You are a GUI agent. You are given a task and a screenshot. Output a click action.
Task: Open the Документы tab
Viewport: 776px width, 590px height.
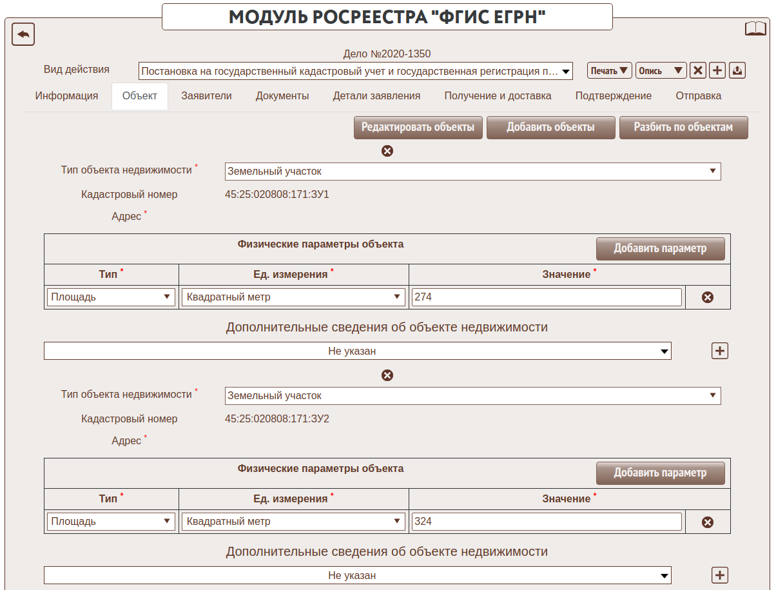pyautogui.click(x=282, y=96)
